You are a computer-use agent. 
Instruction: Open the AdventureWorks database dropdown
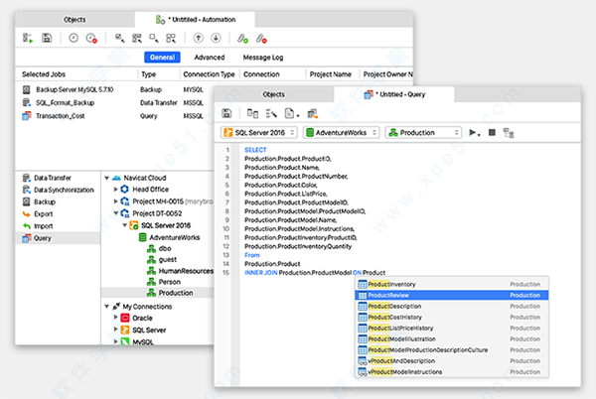pos(341,132)
